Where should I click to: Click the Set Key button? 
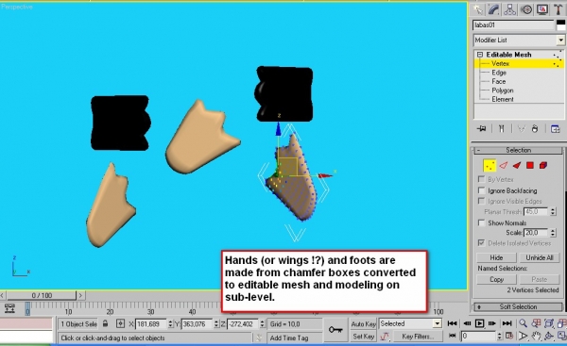pos(363,337)
